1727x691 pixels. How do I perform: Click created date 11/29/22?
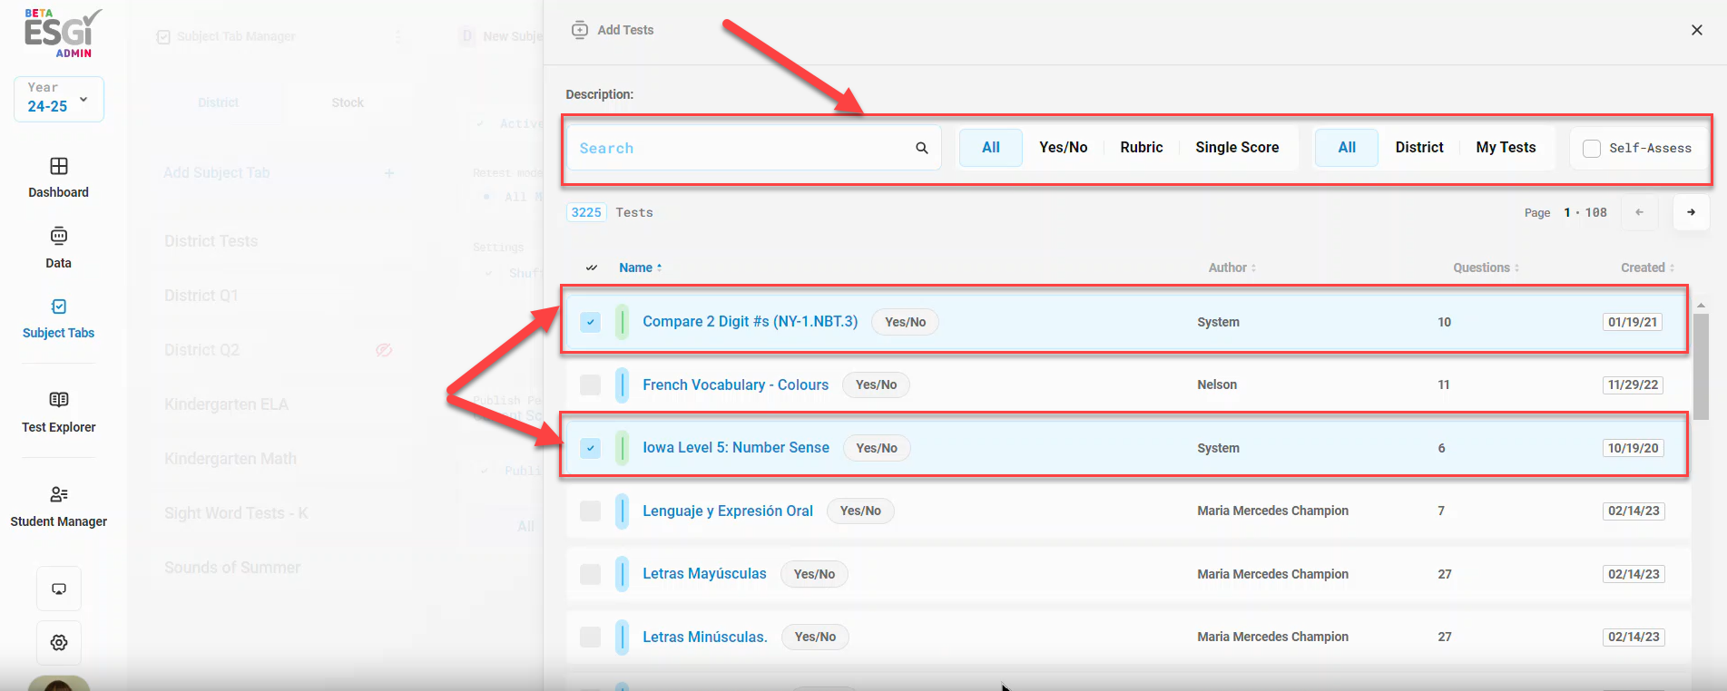pyautogui.click(x=1633, y=384)
